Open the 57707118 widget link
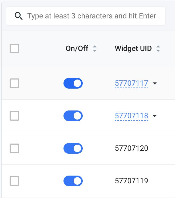This screenshot has height=198, width=175. coord(131,116)
